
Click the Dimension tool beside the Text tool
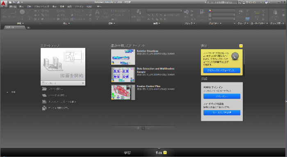point(106,13)
